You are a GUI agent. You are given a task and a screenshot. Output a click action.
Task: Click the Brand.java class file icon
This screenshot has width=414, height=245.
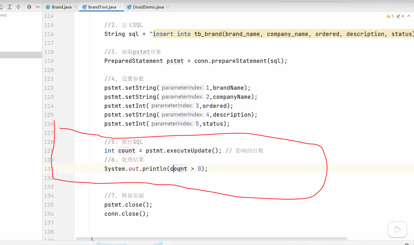pos(48,7)
